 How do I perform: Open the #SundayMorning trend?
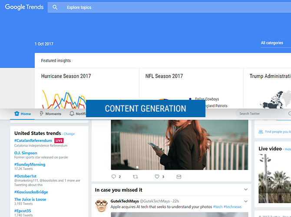[x=30, y=164]
